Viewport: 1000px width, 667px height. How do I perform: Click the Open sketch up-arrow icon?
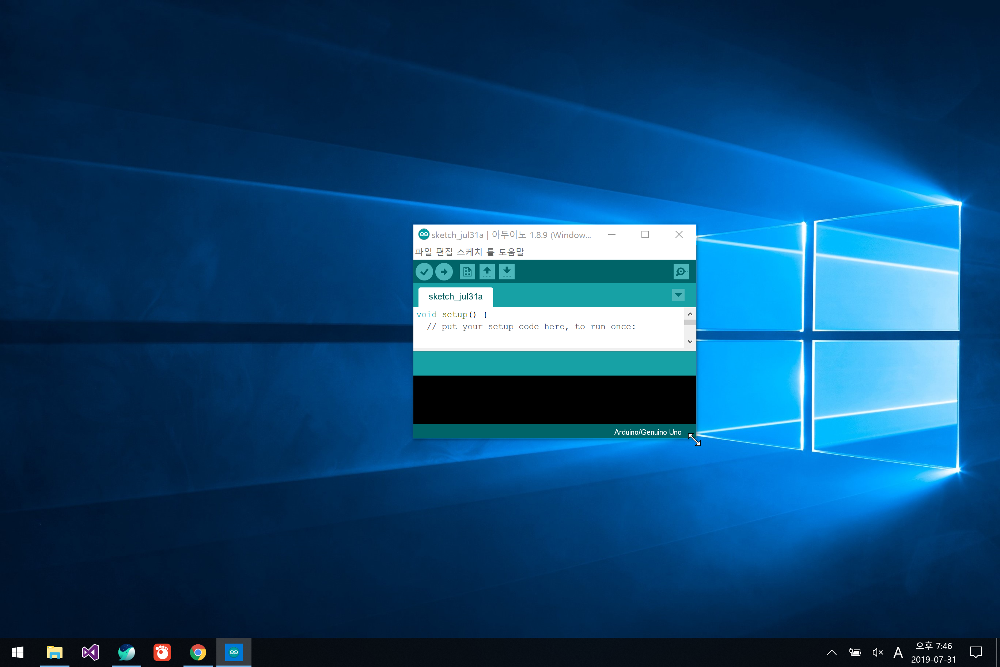coord(487,272)
